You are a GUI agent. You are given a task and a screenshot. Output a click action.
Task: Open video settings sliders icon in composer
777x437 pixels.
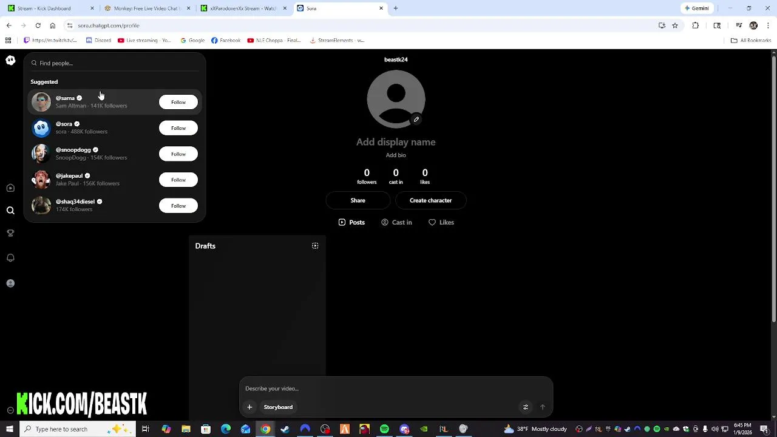[x=526, y=407]
